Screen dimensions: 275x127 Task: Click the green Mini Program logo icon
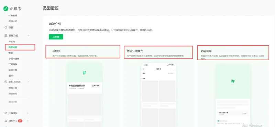point(6,9)
